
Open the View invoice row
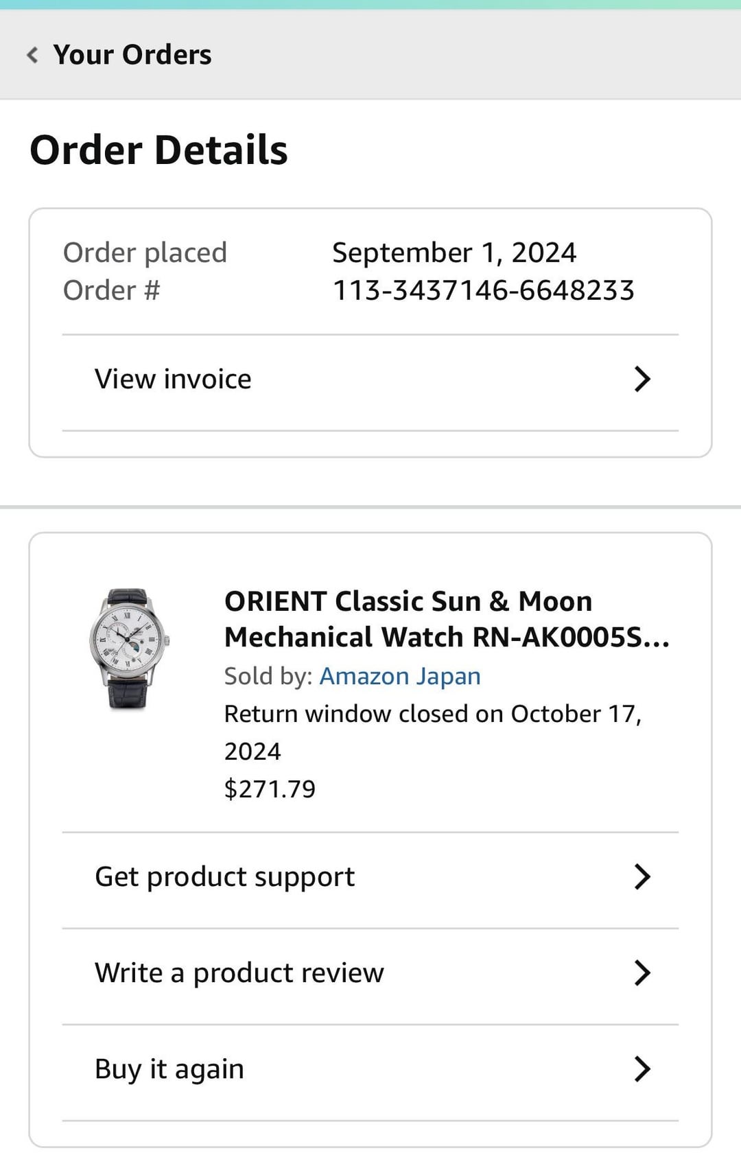(x=173, y=380)
